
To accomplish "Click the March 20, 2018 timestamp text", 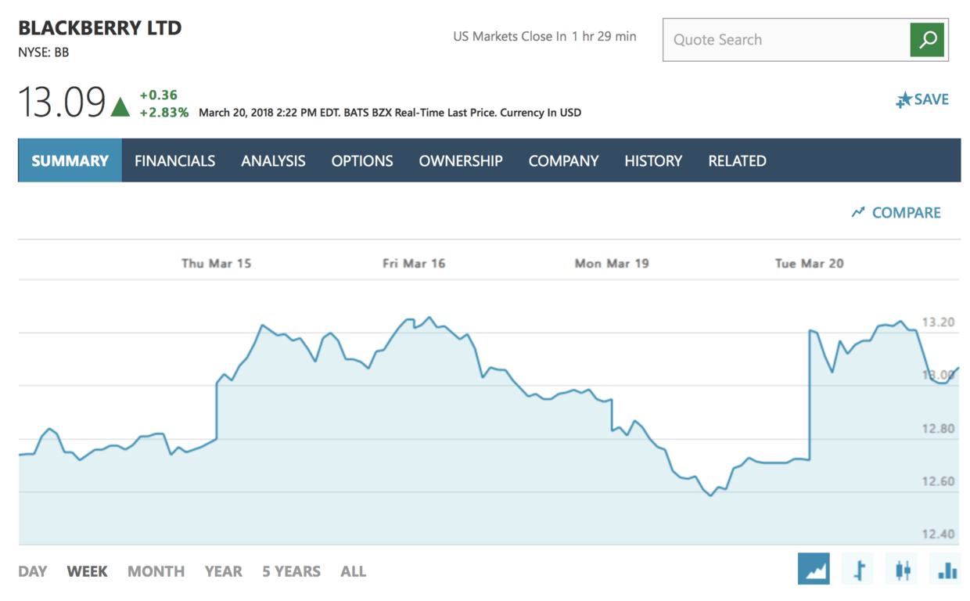I will (390, 113).
